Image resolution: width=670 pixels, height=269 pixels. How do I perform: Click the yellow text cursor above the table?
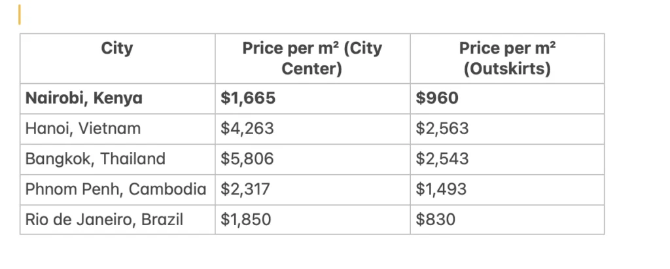click(20, 14)
